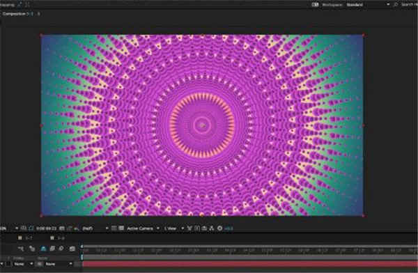Open the Half resolution dropdown
The width and height of the screenshot is (418, 273).
95,228
